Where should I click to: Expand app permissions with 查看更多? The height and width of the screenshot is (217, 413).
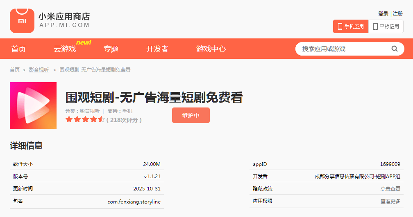click(390, 201)
